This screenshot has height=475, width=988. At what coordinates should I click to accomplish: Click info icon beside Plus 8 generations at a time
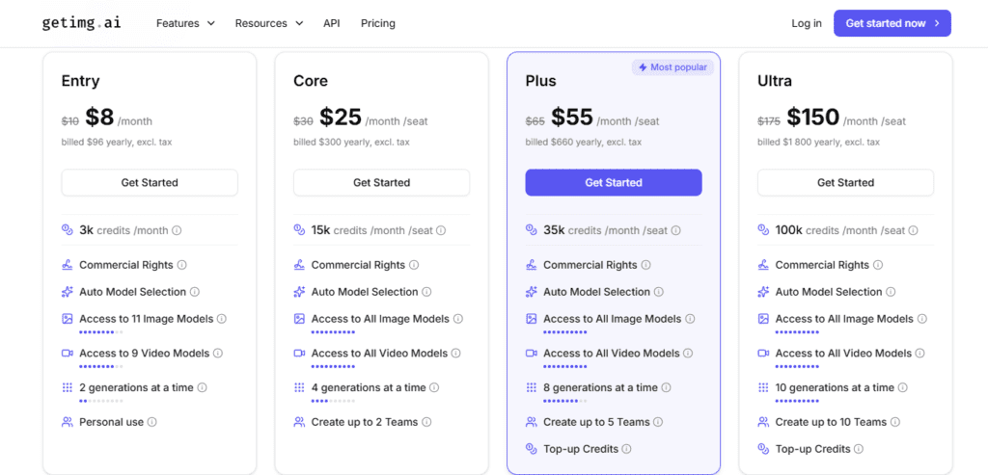tap(667, 387)
